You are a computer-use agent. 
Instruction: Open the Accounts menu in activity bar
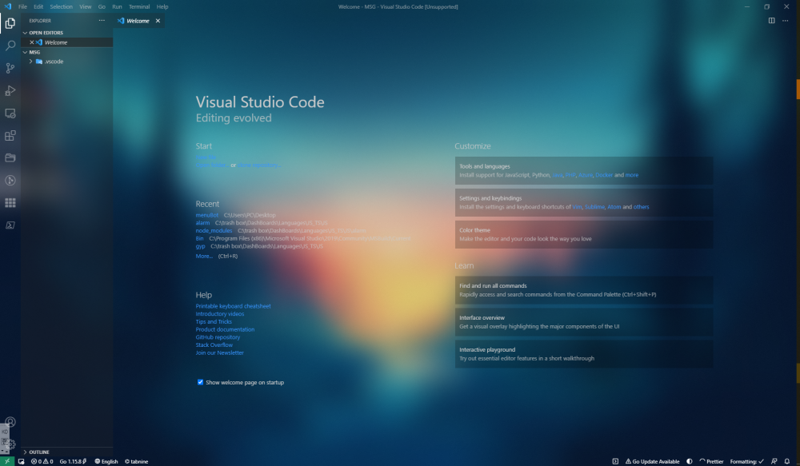(10, 422)
